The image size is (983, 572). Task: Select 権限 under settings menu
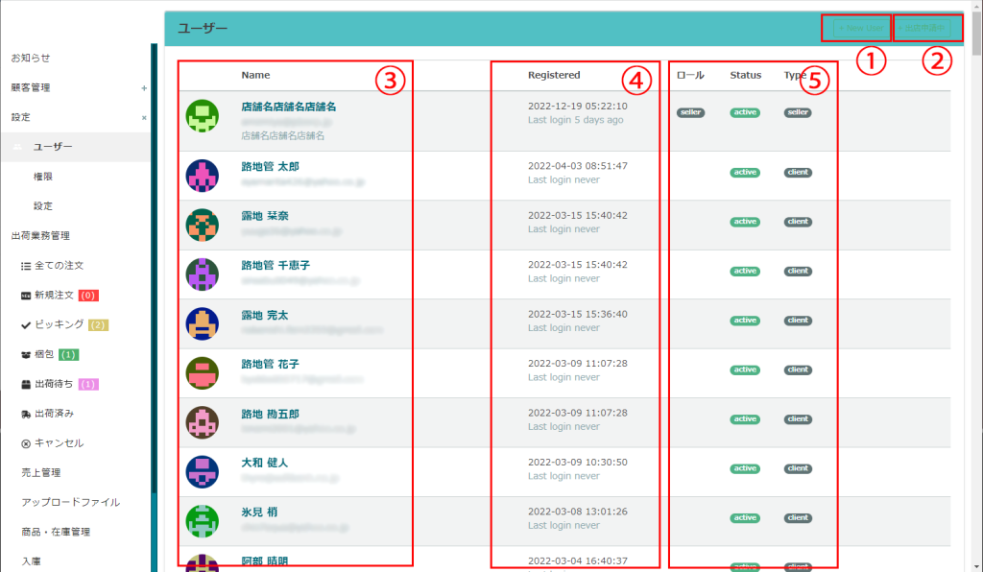click(x=42, y=177)
